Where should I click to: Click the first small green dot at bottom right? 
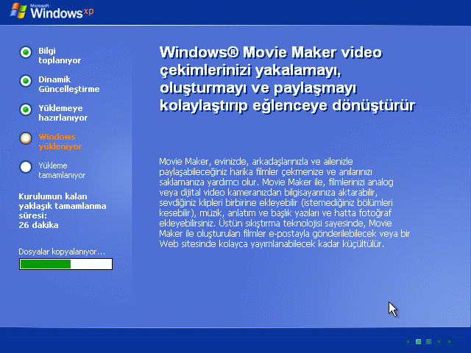[408, 342]
